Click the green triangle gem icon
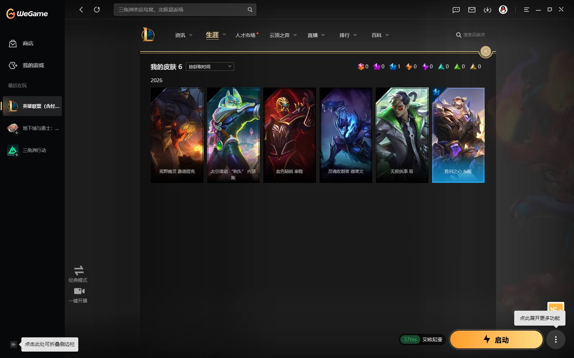The image size is (574, 358). click(457, 67)
